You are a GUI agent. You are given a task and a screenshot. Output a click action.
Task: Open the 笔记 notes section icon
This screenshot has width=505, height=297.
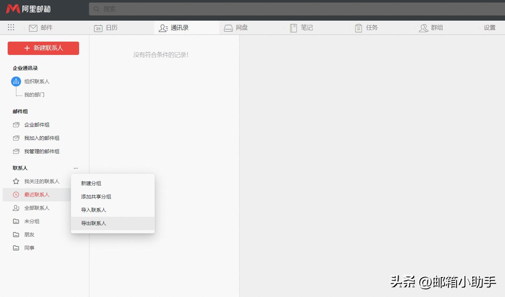coord(293,28)
